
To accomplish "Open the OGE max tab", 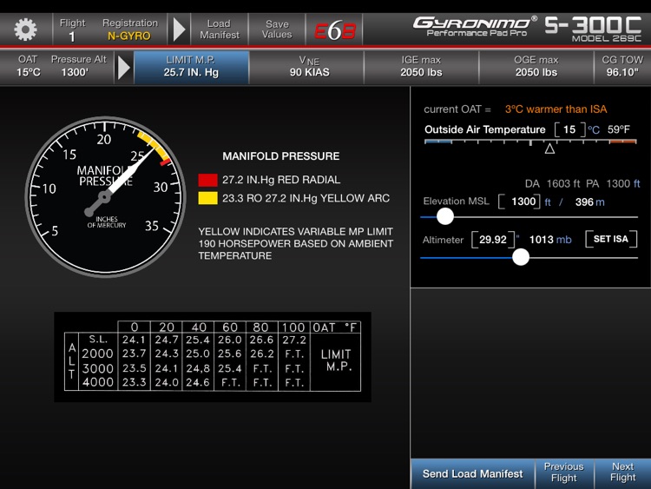I will [536, 67].
